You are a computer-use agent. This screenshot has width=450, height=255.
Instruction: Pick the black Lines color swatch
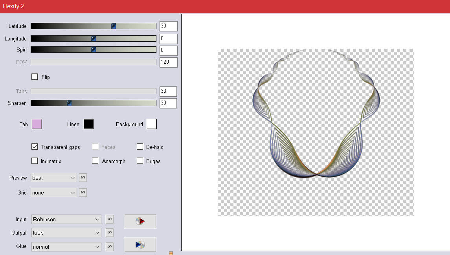[89, 124]
